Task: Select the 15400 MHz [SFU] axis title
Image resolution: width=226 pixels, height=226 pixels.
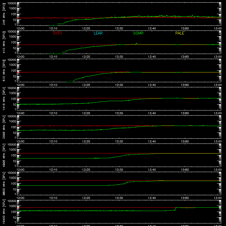Action: (x=4, y=212)
